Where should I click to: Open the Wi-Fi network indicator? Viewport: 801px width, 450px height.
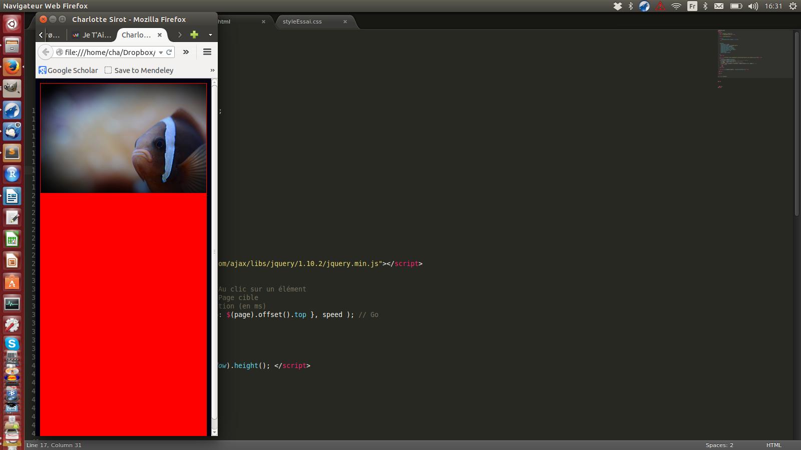(x=676, y=6)
